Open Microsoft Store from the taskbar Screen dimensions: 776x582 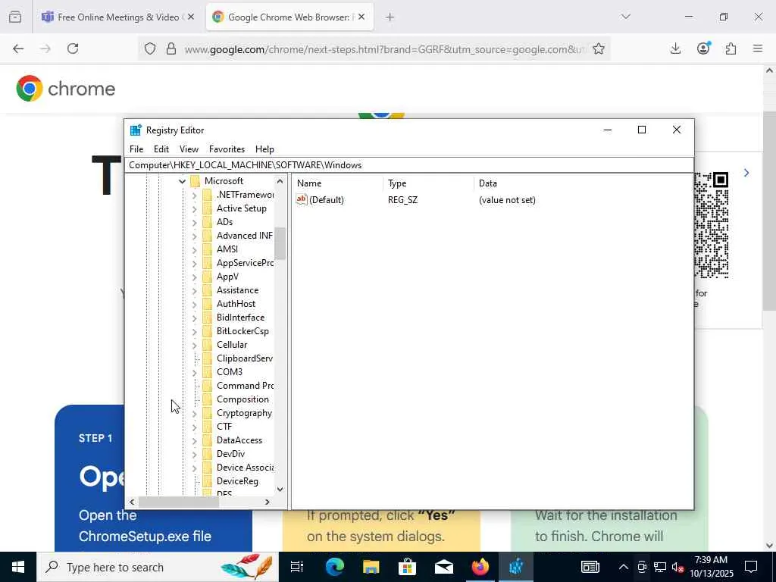407,567
